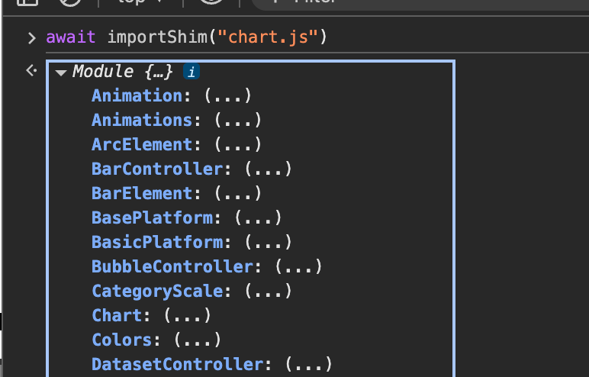Click the blue info icon next to Module
Screen dimensions: 589x377
(x=192, y=72)
